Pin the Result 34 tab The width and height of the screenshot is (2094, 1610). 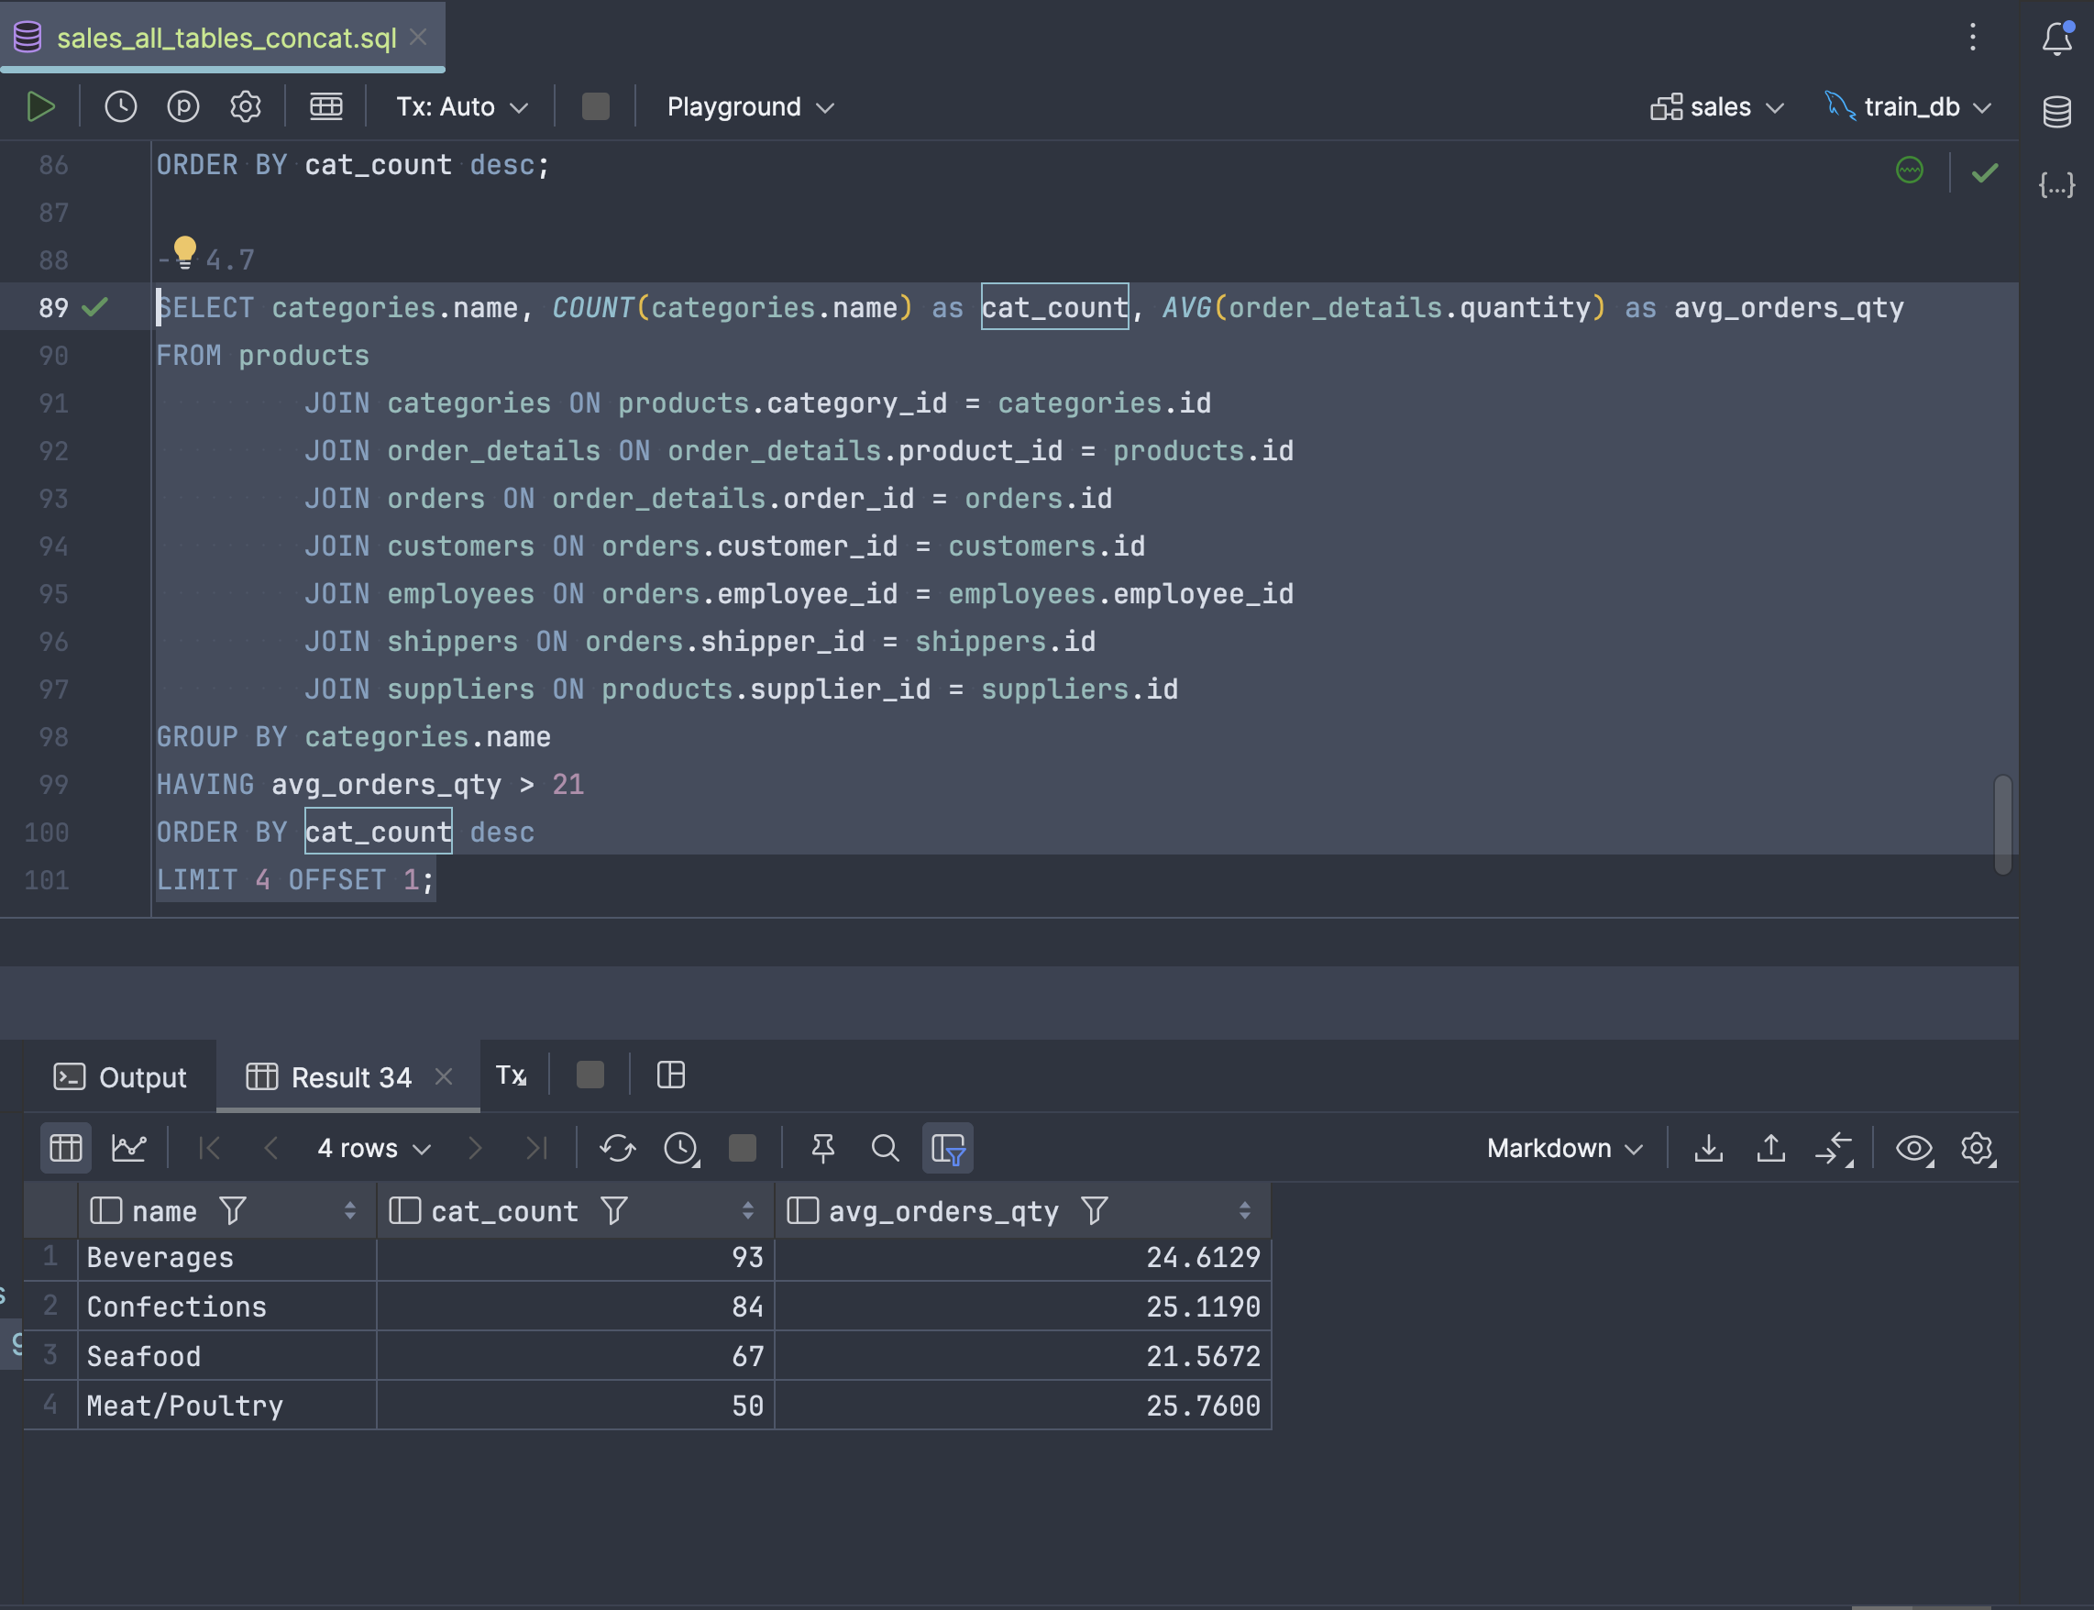point(822,1147)
